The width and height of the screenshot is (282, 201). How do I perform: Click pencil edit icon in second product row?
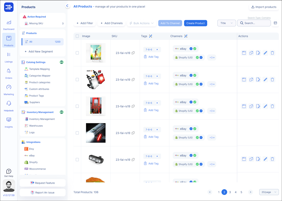pos(265,79)
